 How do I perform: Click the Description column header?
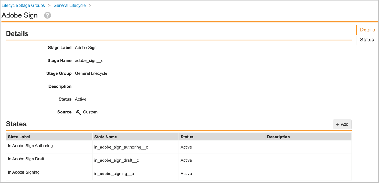pyautogui.click(x=278, y=137)
